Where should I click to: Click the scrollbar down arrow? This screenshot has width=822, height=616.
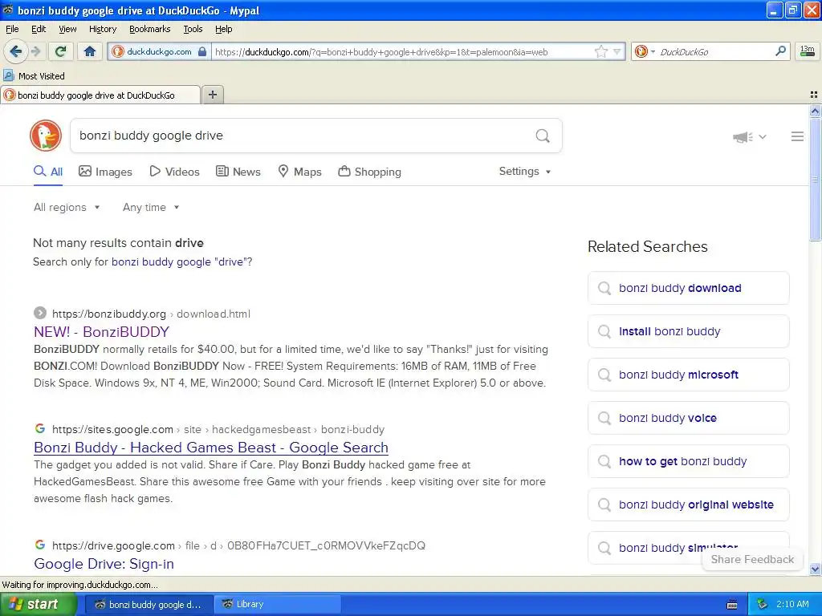point(815,569)
